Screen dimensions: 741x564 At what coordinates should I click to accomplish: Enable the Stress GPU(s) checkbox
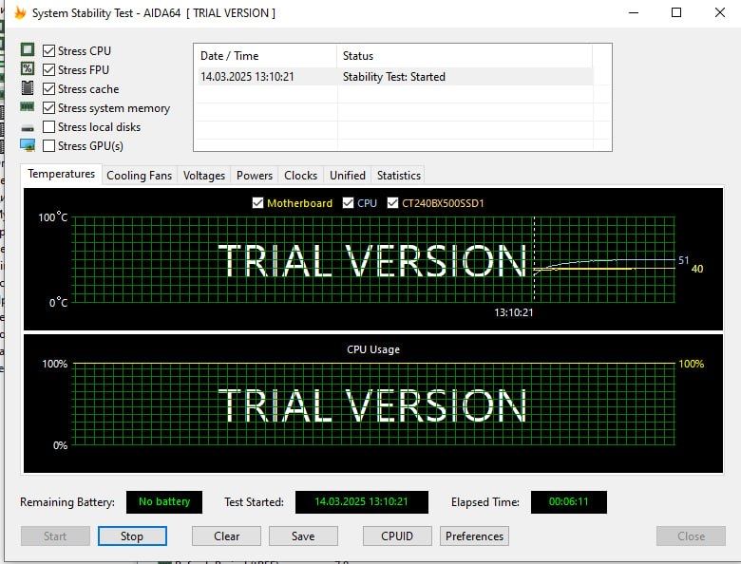coord(48,145)
